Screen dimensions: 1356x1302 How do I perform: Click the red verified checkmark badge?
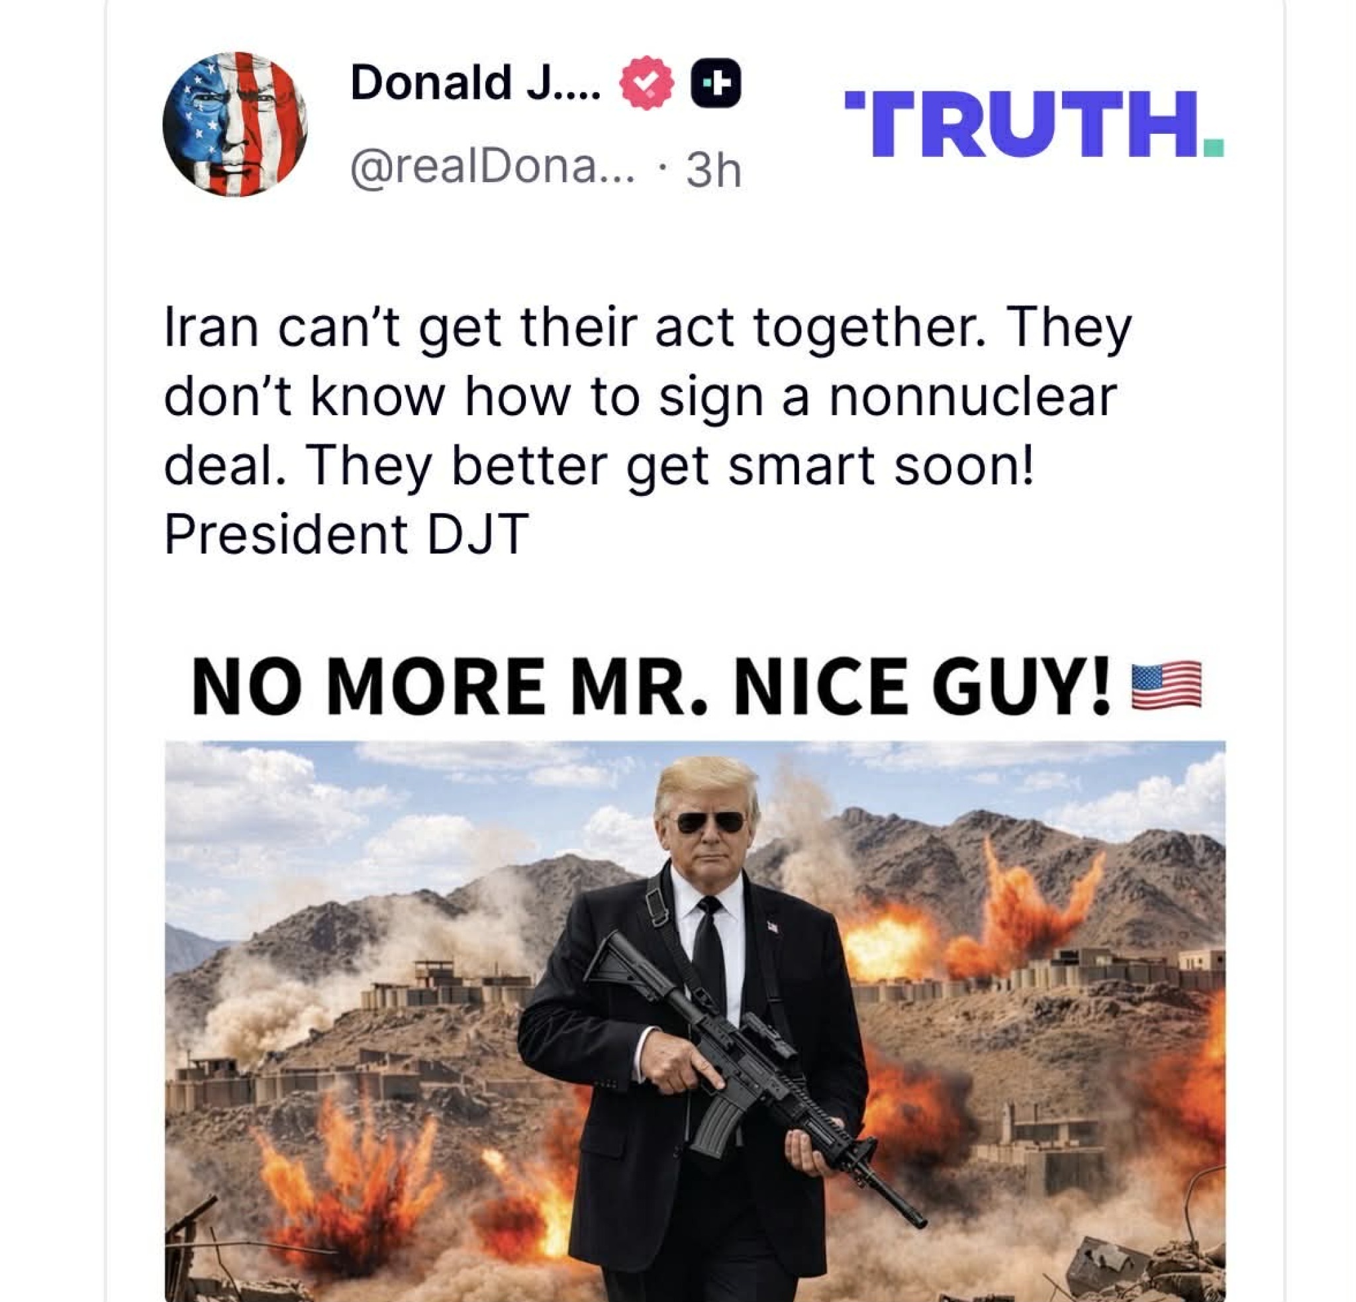pos(646,83)
